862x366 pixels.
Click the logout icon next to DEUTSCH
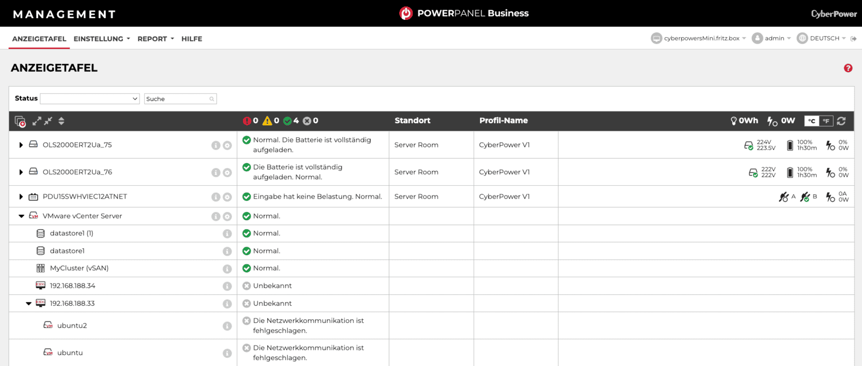coord(853,39)
